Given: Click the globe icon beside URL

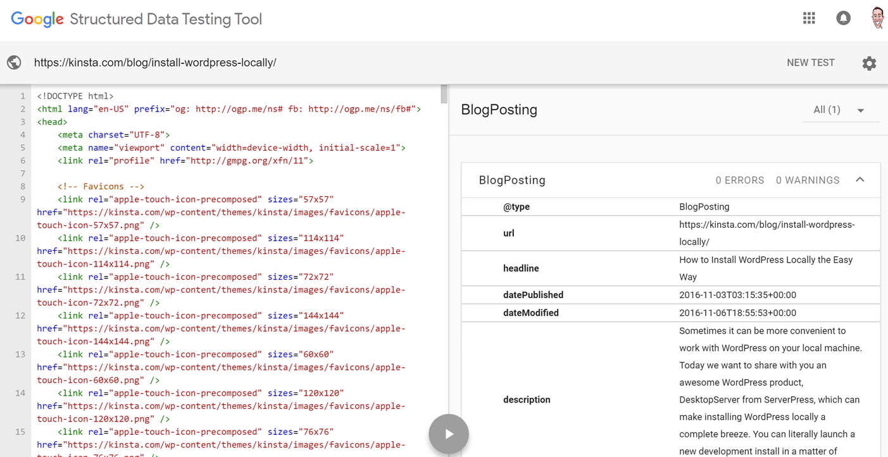Looking at the screenshot, I should tap(14, 63).
